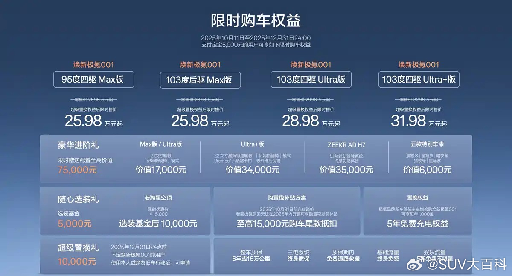The height and width of the screenshot is (276, 512).
Task: Click the 随心选装礼 heading
Action: pos(79,199)
